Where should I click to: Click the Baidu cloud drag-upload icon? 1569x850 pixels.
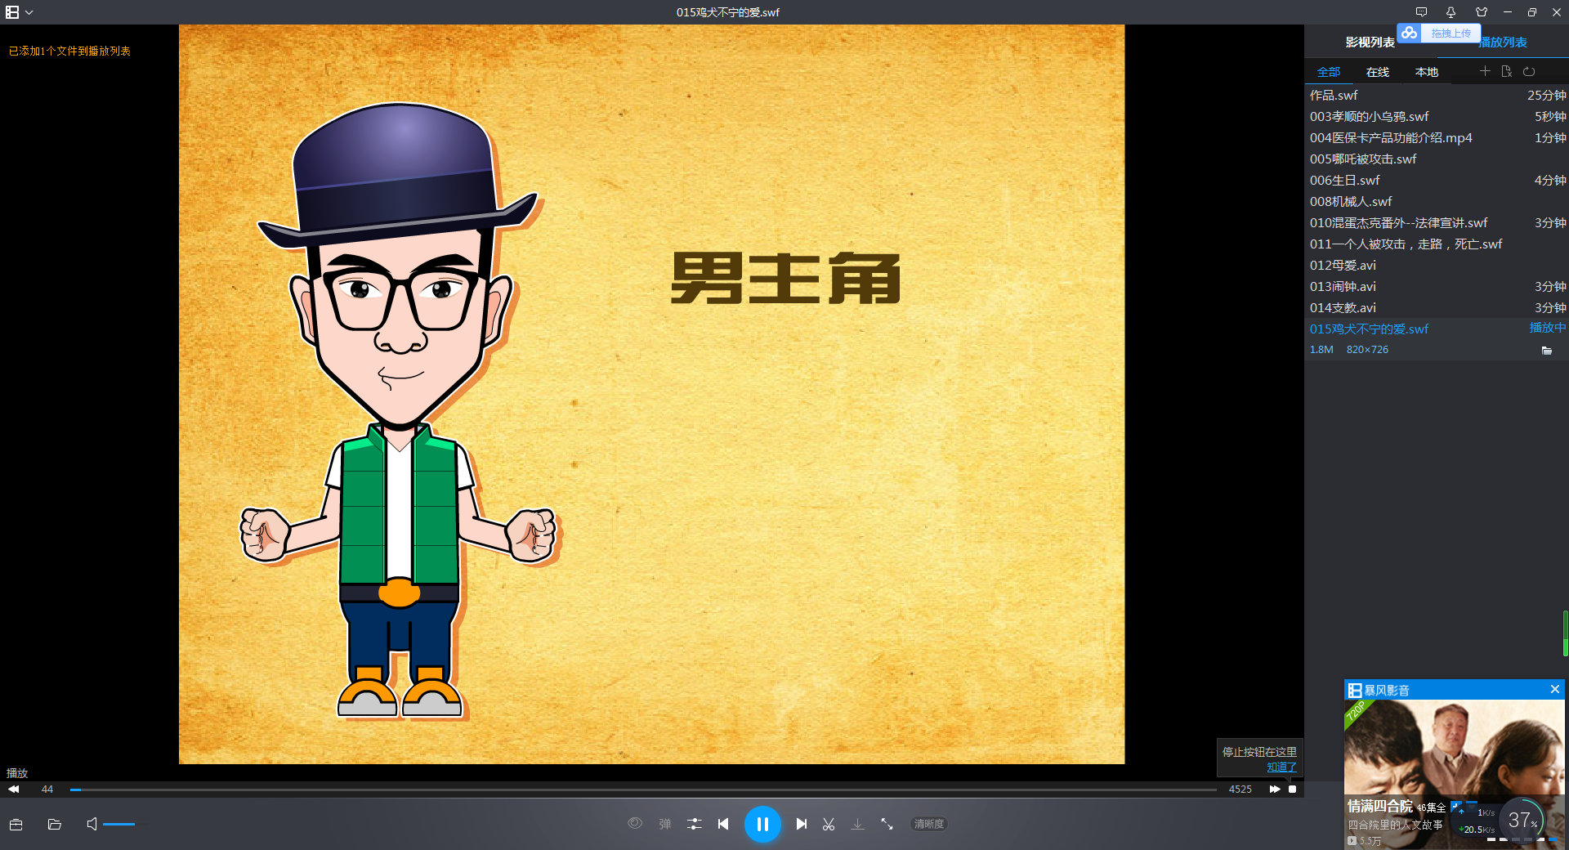tap(1410, 33)
